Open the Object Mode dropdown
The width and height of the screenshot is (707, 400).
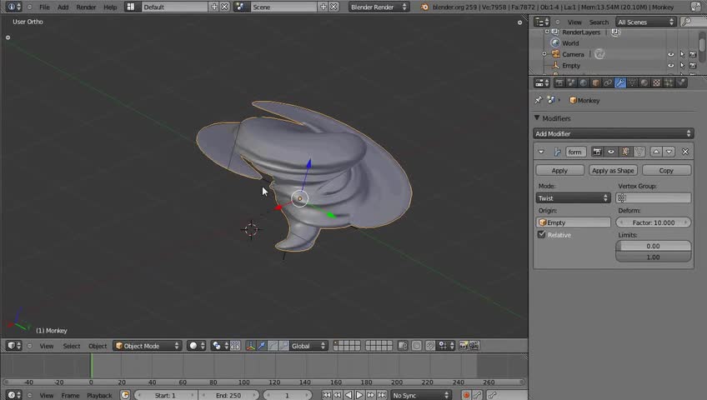[148, 346]
